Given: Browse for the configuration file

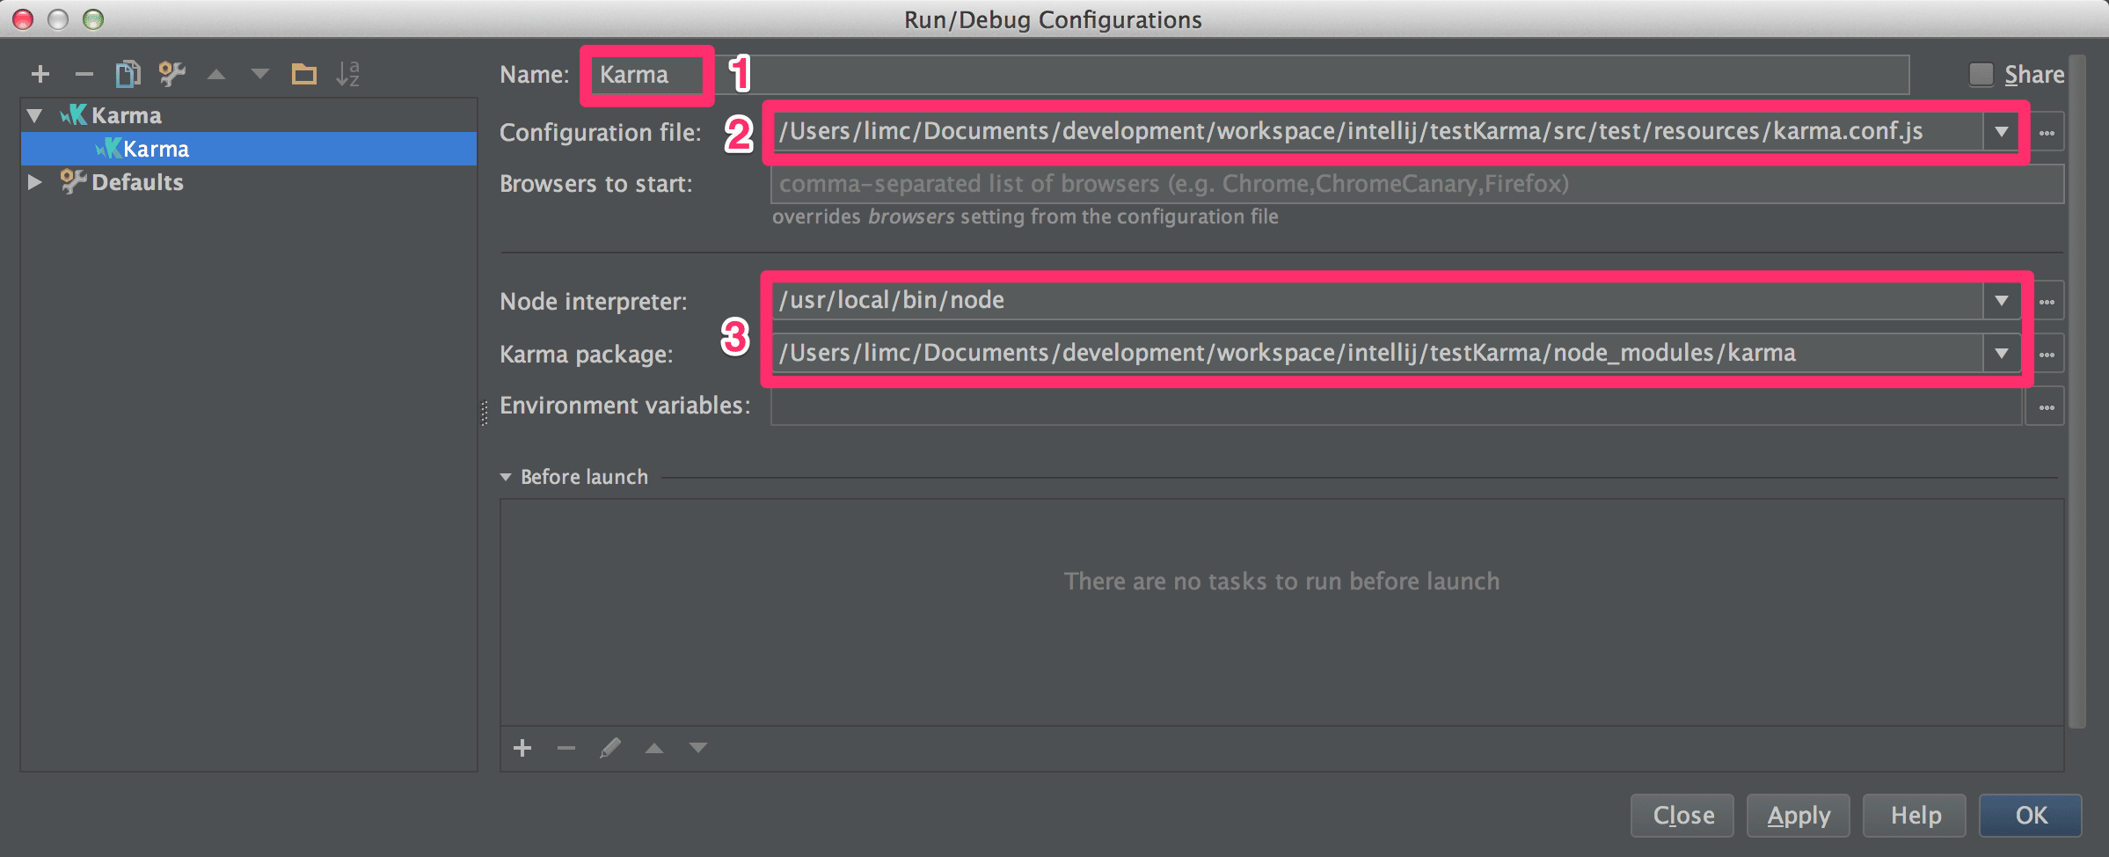Looking at the screenshot, I should click(2047, 133).
